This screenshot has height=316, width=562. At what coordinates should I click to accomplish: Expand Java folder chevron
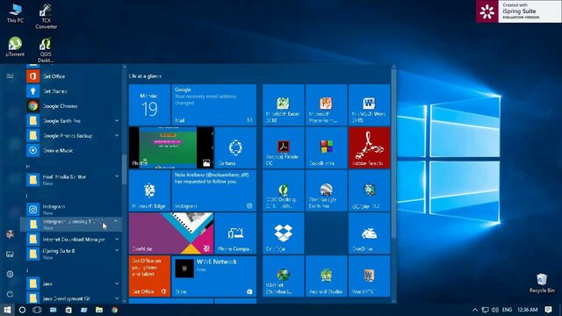(x=117, y=284)
